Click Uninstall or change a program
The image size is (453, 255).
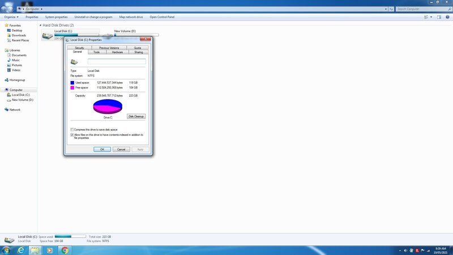pos(93,17)
